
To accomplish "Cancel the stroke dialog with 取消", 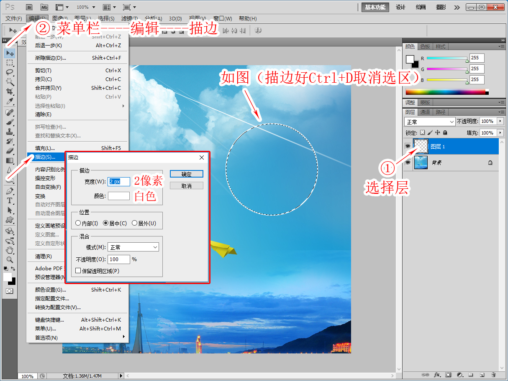I will [187, 186].
